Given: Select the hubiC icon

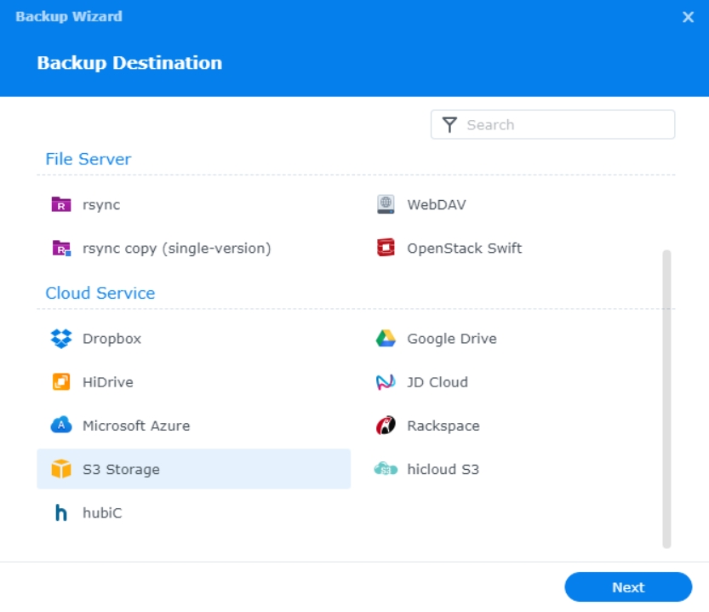Looking at the screenshot, I should click(61, 513).
